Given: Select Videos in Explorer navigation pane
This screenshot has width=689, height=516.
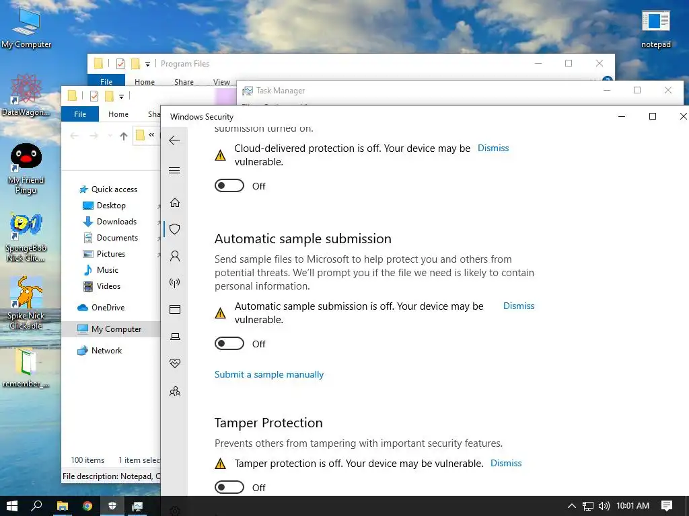Looking at the screenshot, I should click(102, 286).
